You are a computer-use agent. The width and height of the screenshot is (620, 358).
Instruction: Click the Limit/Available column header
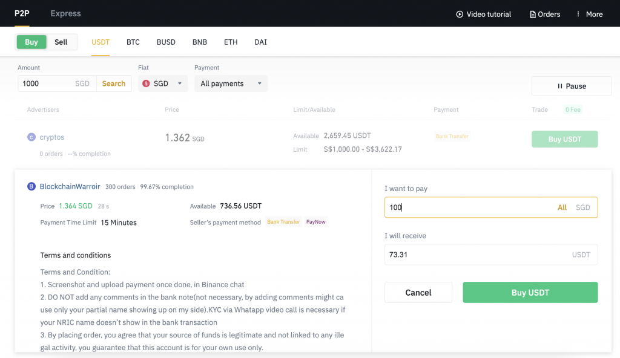pos(314,109)
